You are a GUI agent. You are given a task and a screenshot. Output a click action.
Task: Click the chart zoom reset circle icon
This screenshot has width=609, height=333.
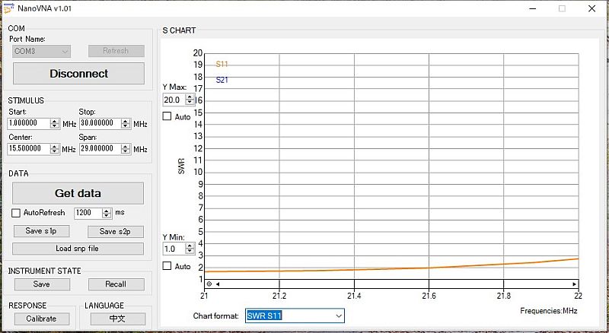(209, 284)
